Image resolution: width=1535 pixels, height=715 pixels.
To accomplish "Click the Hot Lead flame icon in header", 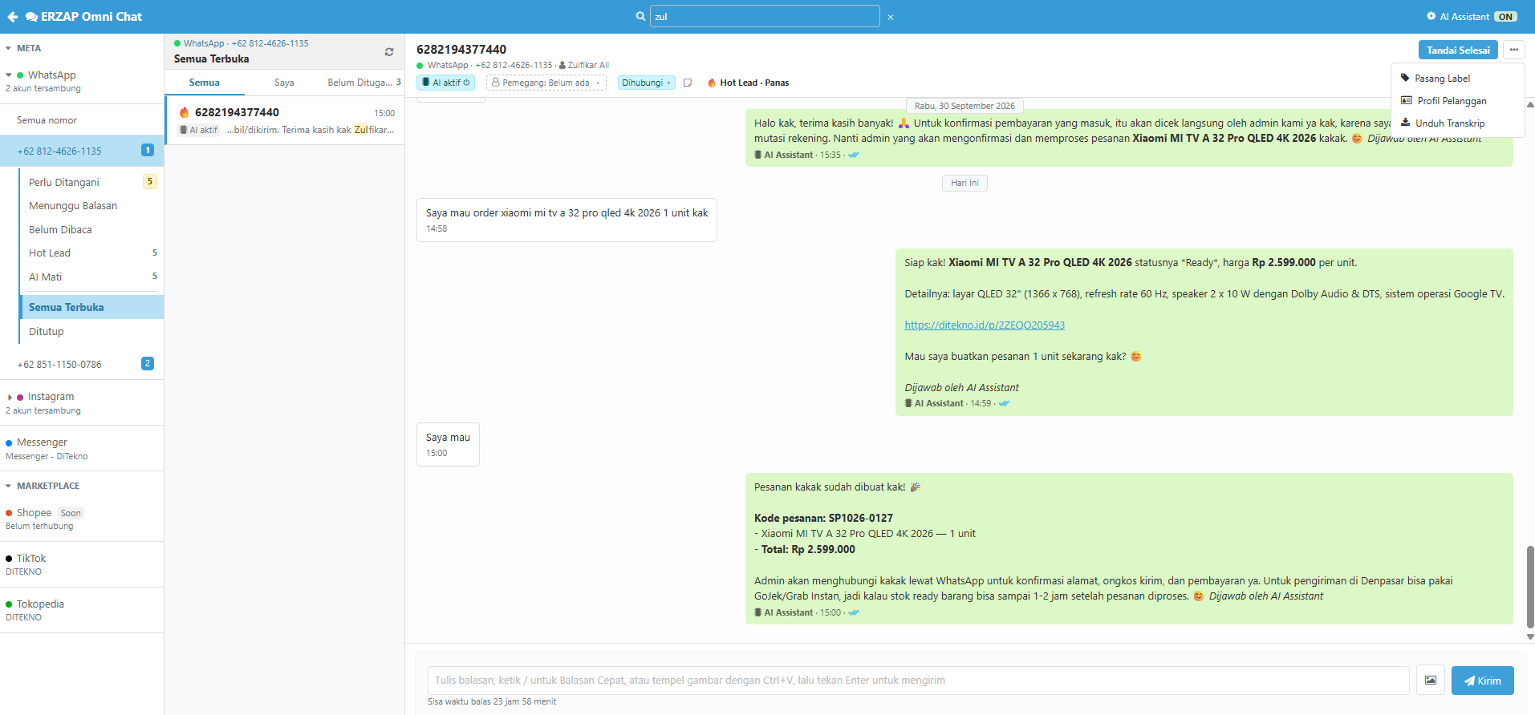I will click(712, 83).
